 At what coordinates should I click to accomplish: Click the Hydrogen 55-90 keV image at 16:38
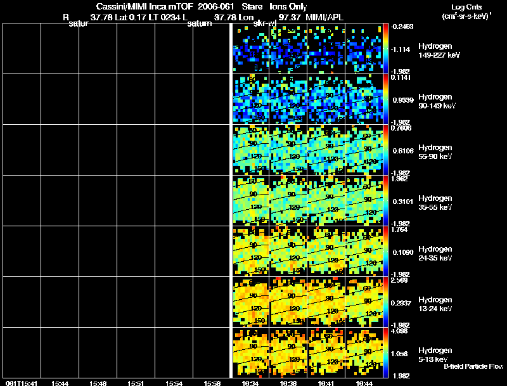click(x=288, y=150)
